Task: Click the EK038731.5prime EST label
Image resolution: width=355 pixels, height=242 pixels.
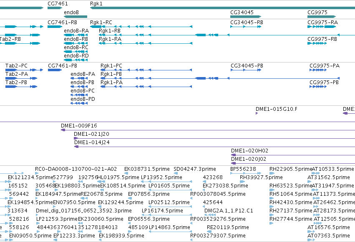Action: [147, 169]
